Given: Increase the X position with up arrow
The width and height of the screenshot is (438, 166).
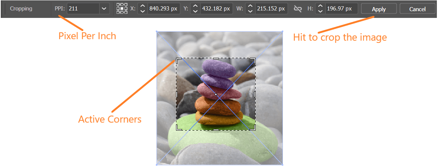Looking at the screenshot, I should click(x=143, y=6).
